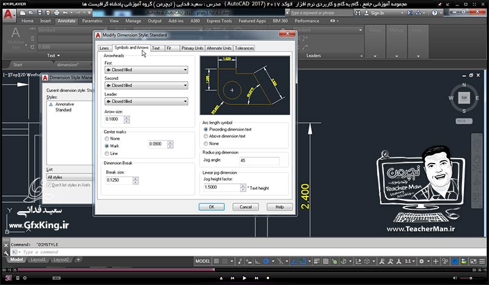Screen dimensions: 489x285
Task: Adjust the Break size spinner
Action: click(135, 181)
